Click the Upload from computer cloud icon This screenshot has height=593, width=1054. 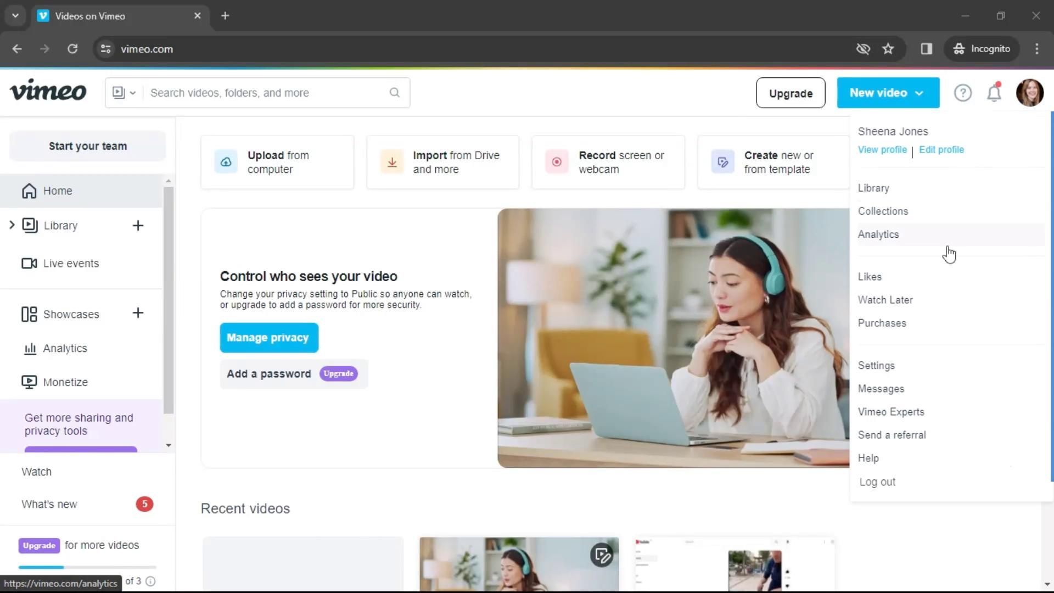(226, 162)
